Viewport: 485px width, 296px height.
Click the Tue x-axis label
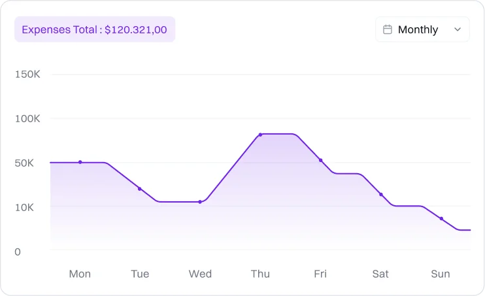pyautogui.click(x=140, y=274)
